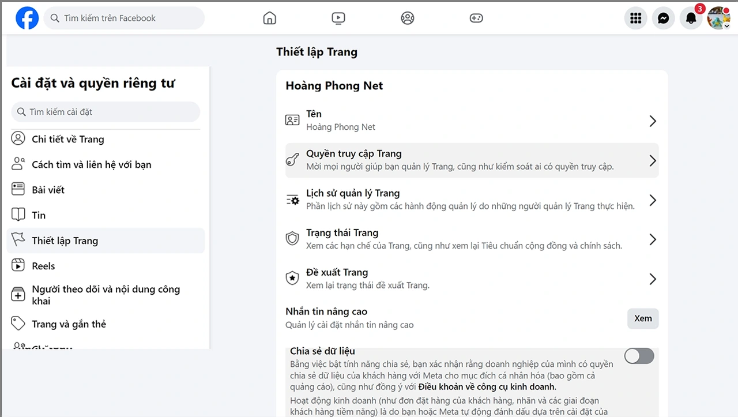Click the post icon beside Bài viết
738x417 pixels.
(18, 189)
